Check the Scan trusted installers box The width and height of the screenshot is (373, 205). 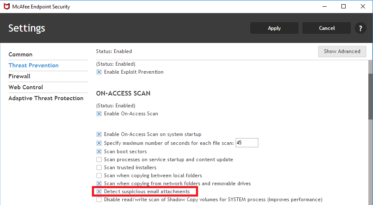(x=99, y=168)
